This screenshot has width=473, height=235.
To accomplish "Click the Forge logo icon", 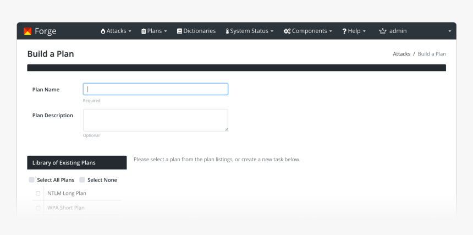I will (28, 31).
